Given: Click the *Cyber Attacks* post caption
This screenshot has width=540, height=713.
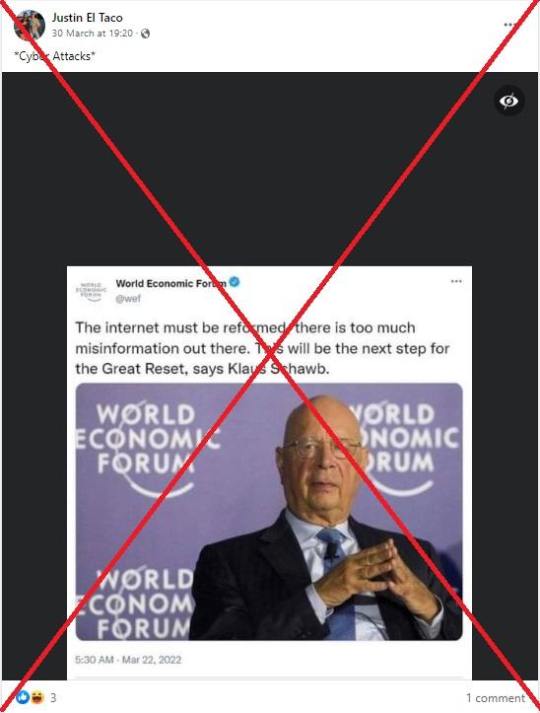Looking at the screenshot, I should click(55, 56).
